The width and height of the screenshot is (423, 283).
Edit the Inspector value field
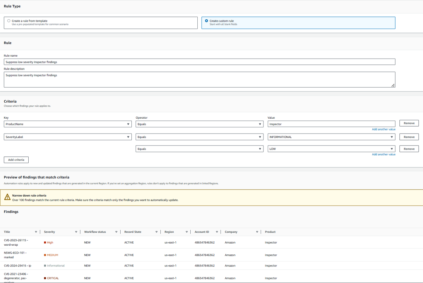click(331, 124)
